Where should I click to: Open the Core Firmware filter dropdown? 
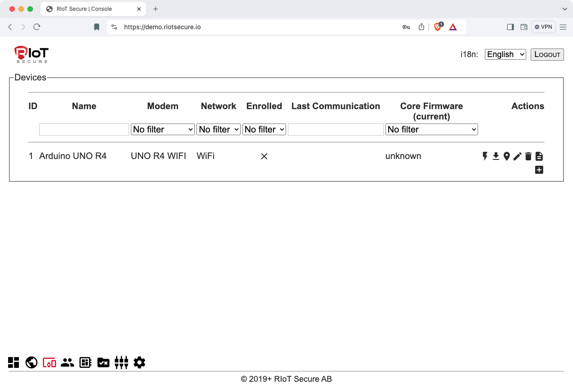[x=431, y=129]
